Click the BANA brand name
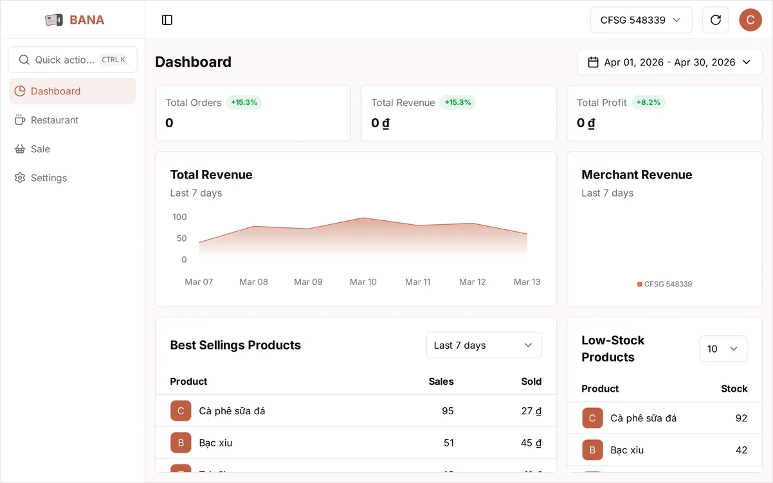The height and width of the screenshot is (483, 773). (x=87, y=20)
